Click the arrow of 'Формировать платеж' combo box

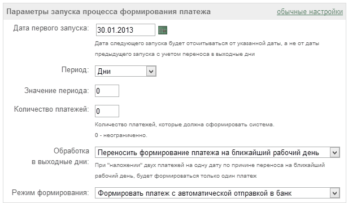click(335, 193)
